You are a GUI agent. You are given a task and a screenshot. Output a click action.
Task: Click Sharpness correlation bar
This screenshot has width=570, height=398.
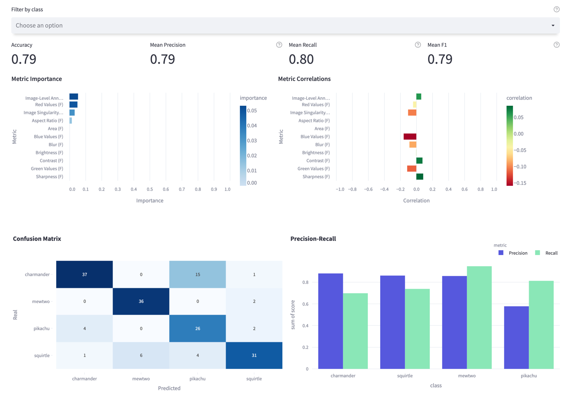click(420, 177)
